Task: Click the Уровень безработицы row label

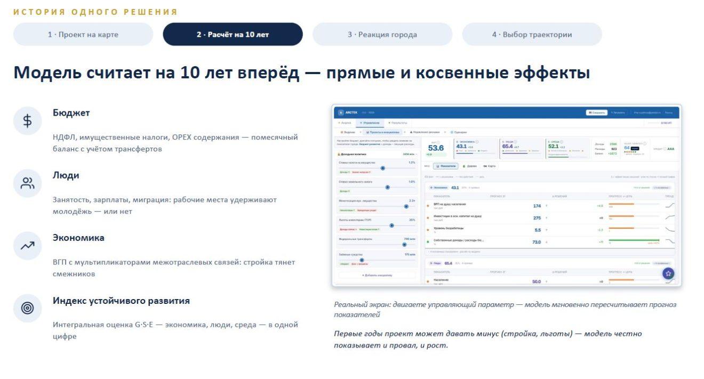Action: tap(449, 228)
